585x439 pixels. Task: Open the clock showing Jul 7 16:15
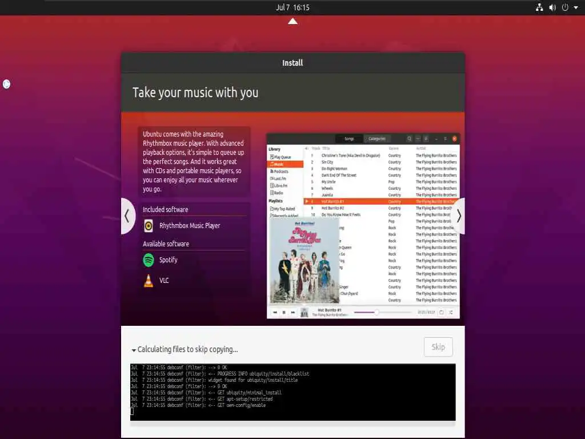[292, 7]
